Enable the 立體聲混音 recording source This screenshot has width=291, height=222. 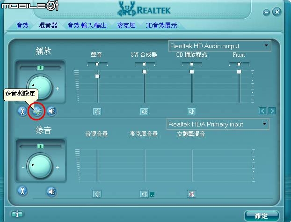coord(191,194)
